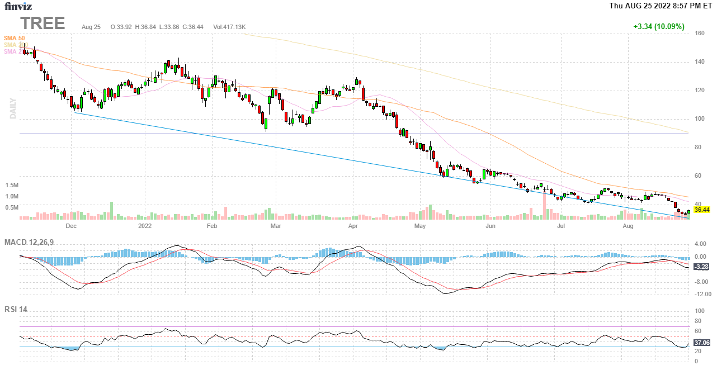
Task: Click the TREE ticker symbol
Action: pos(43,23)
